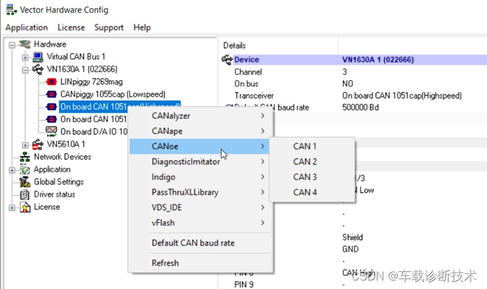Open the Application menu
Viewport: 487px width, 289px height.
click(27, 28)
